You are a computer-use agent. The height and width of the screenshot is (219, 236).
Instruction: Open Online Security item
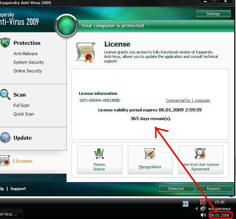pos(28,71)
